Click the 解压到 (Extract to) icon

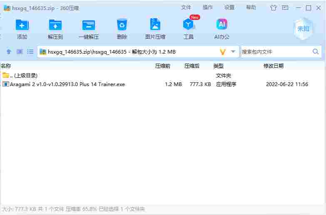point(55,25)
